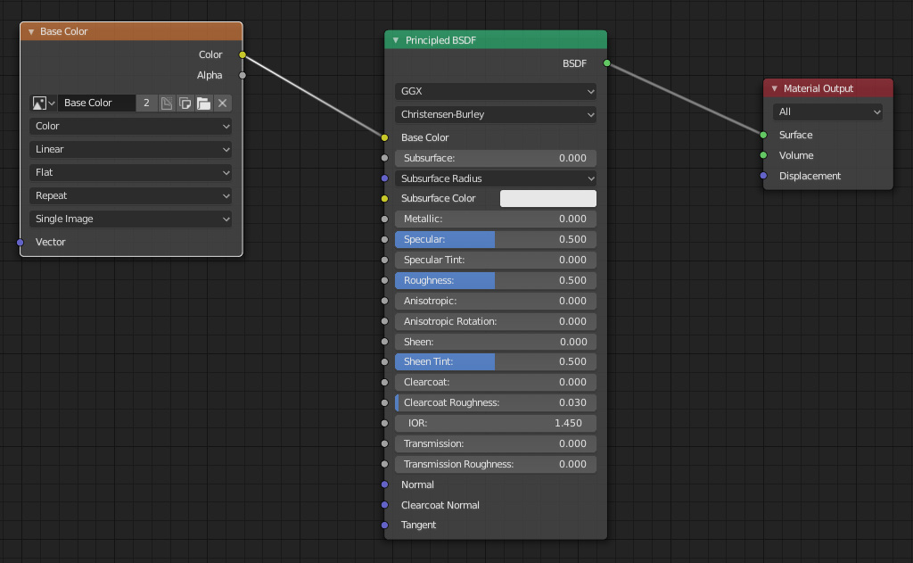Image resolution: width=913 pixels, height=563 pixels.
Task: Click the Tangent input socket
Action: [384, 526]
